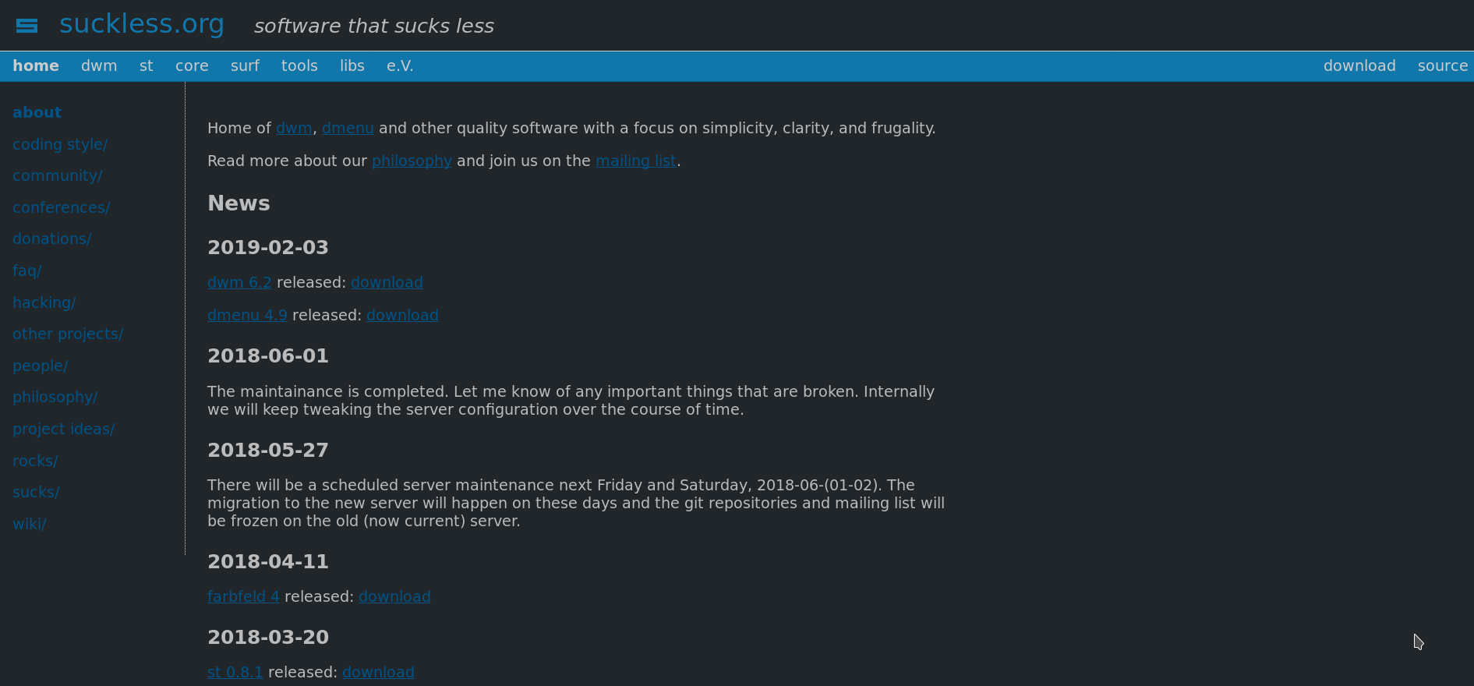
Task: Select other projects/ in sidebar
Action: click(x=68, y=334)
